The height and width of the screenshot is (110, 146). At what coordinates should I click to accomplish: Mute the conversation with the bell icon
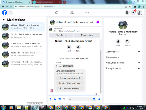pyautogui.click(x=118, y=42)
